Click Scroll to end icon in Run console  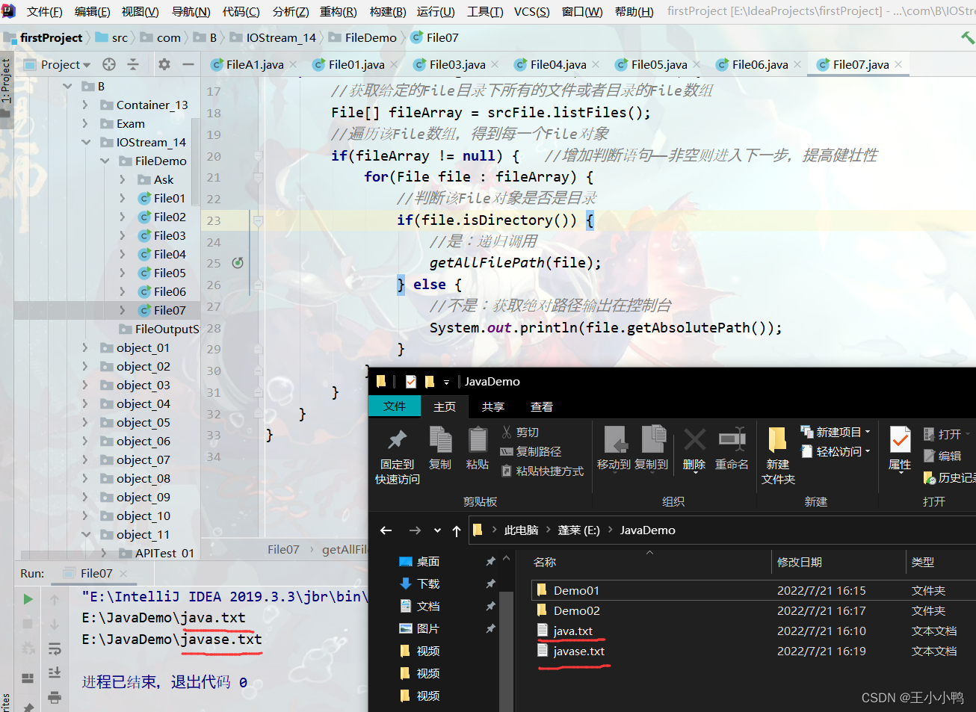click(x=55, y=672)
